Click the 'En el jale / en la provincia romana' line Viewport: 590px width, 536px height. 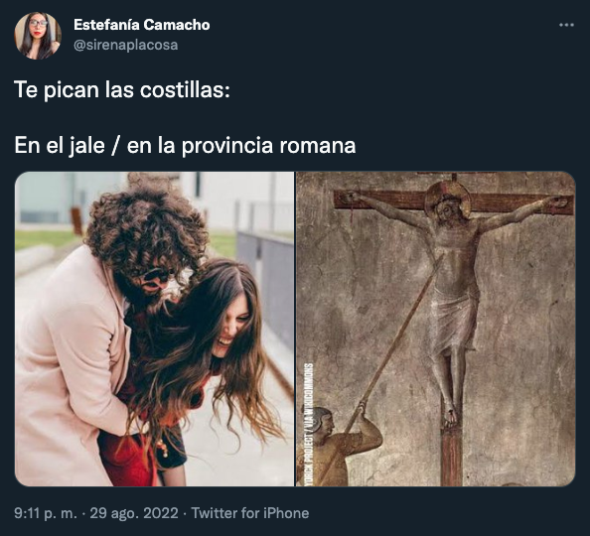pyautogui.click(x=185, y=146)
